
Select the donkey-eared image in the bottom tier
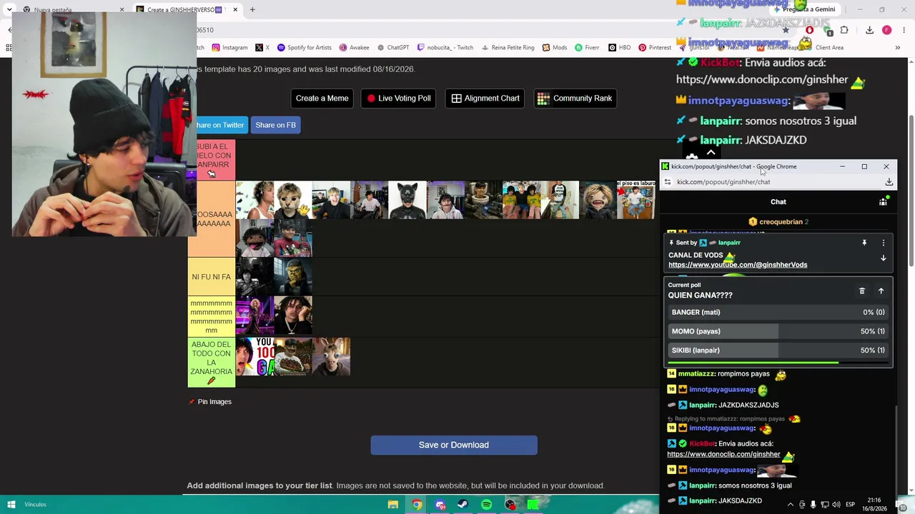point(332,357)
